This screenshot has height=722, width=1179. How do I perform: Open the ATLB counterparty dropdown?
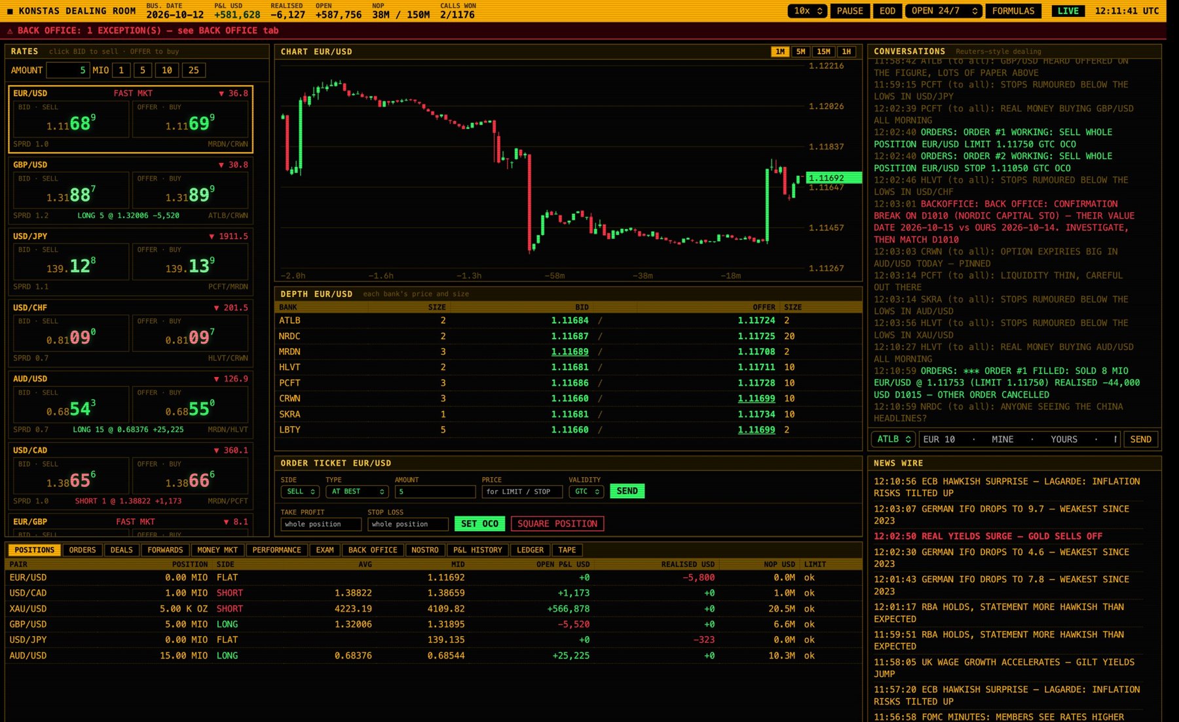894,439
